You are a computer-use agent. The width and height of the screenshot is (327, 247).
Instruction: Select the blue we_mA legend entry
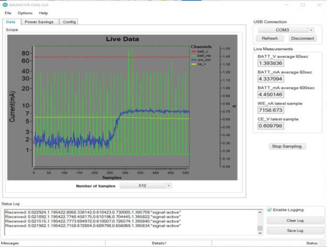pyautogui.click(x=203, y=60)
